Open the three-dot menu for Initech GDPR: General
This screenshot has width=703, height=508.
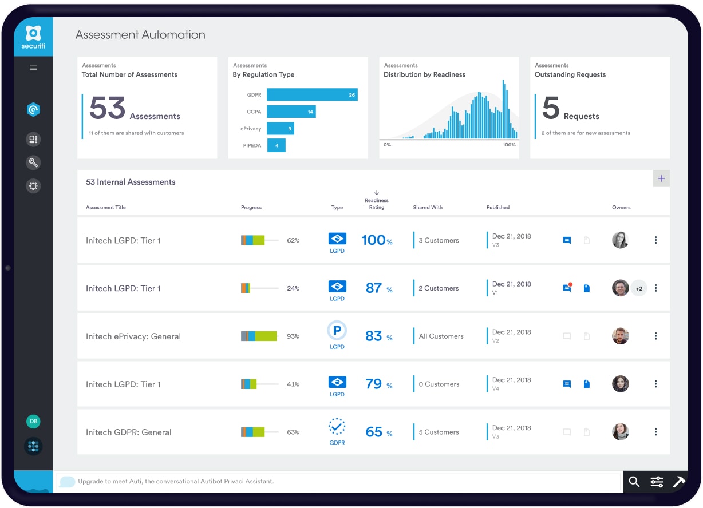point(655,432)
